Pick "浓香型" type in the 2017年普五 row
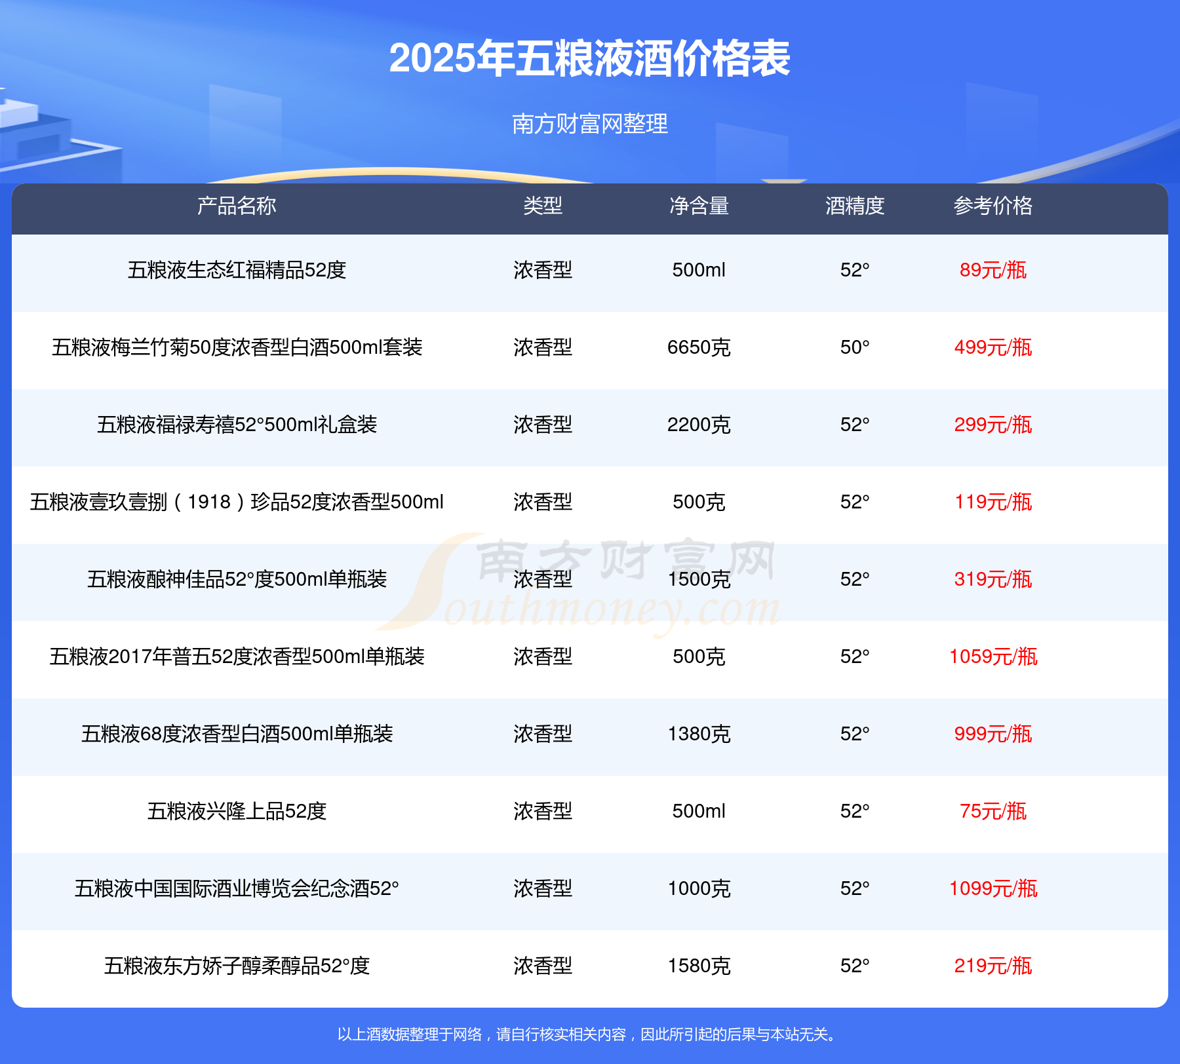The width and height of the screenshot is (1180, 1064). [543, 656]
